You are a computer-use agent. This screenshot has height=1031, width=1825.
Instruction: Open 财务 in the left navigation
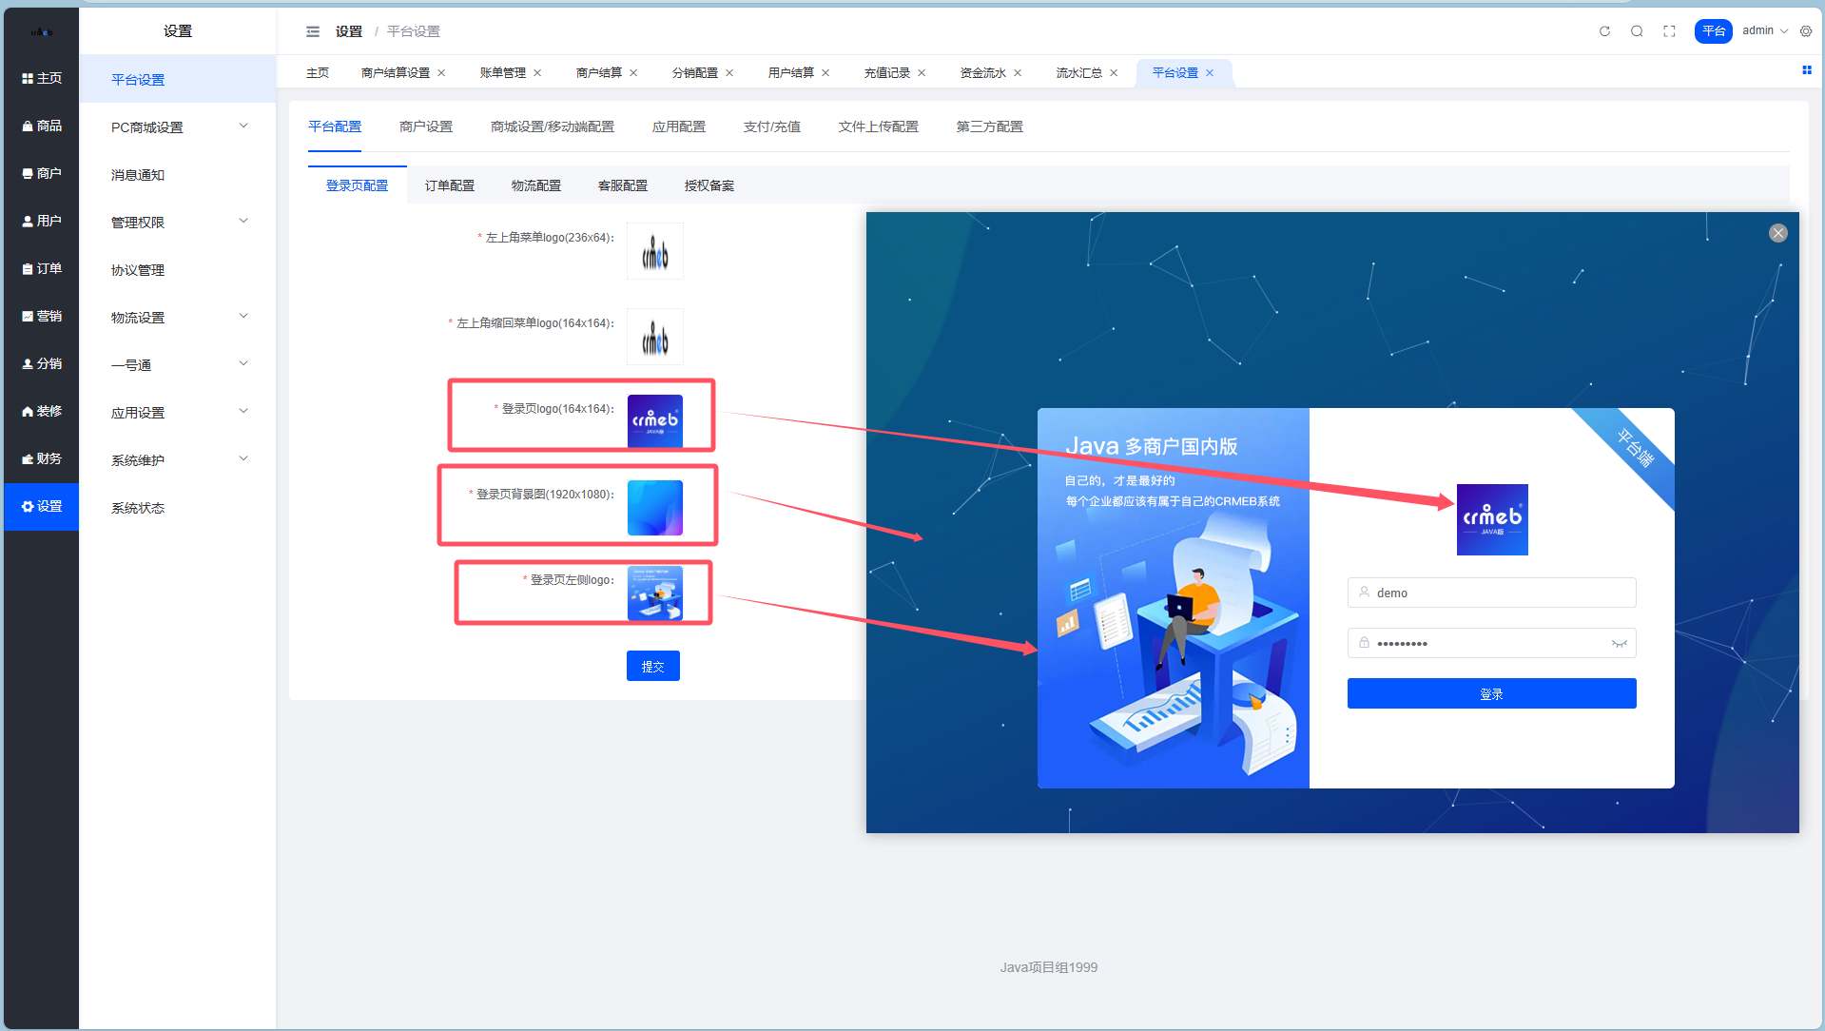tap(42, 458)
